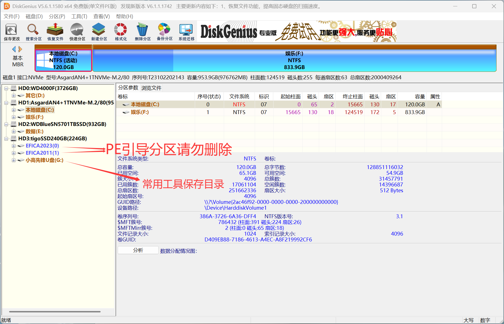The image size is (504, 324).
Task: Expand the 小高先锋U盘(G:) node
Action: pyautogui.click(x=13, y=160)
